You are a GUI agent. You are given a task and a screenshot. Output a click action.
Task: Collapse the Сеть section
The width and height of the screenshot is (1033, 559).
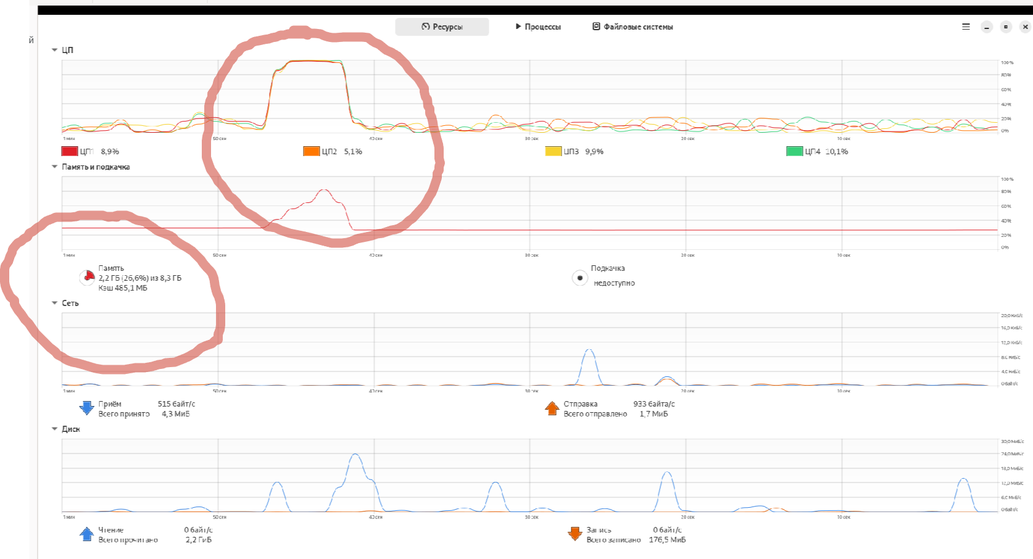pos(55,303)
